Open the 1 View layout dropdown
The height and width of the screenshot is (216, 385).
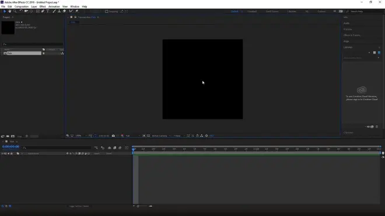(178, 136)
